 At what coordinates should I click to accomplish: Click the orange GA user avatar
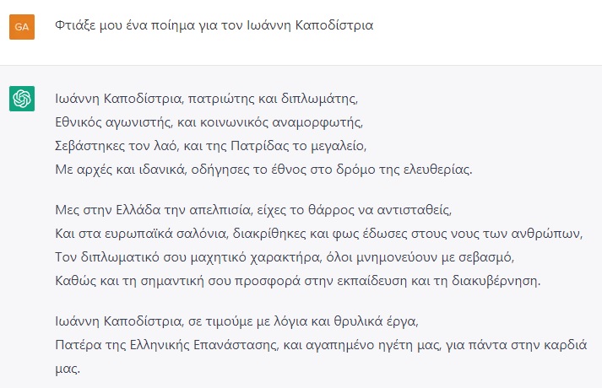coord(21,27)
